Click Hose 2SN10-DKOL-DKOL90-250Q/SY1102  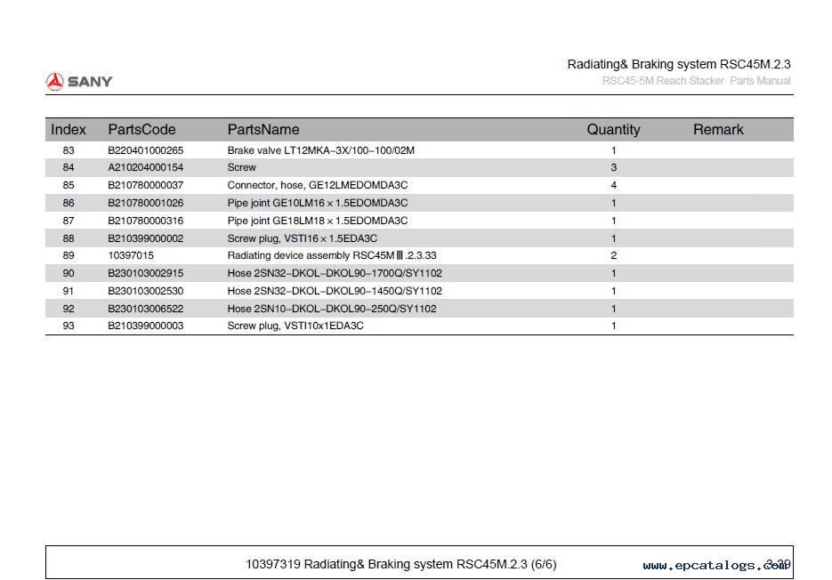point(332,309)
